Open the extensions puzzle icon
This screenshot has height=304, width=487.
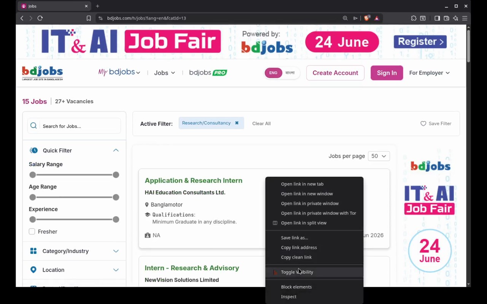[x=414, y=18]
